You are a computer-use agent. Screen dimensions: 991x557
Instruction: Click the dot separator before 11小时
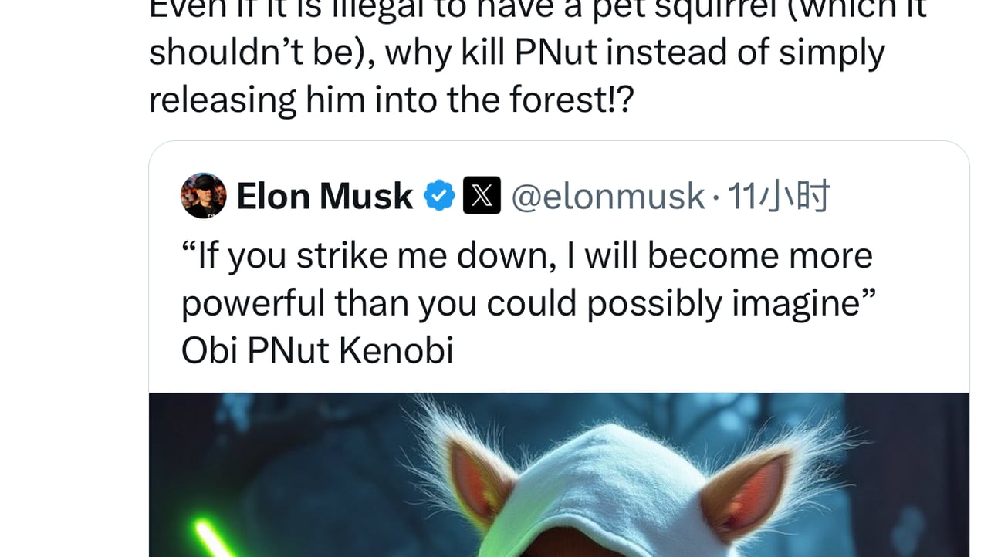(x=715, y=197)
